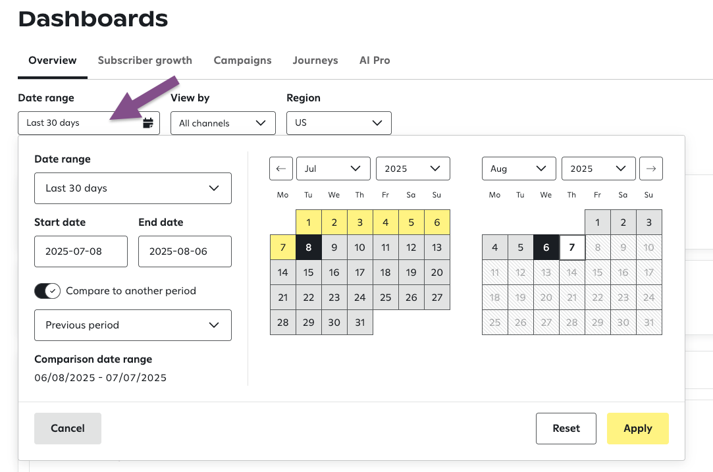Go to previous month with left arrow
Viewport: 713px width, 472px height.
click(280, 169)
